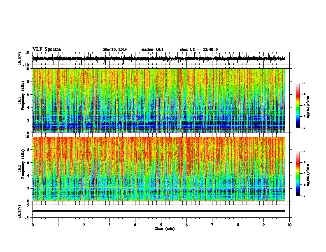Viewport: 326px width, 252px height.
Task: Click the ch.2 spectrogram "4" kHz tick label
Action: [28, 175]
